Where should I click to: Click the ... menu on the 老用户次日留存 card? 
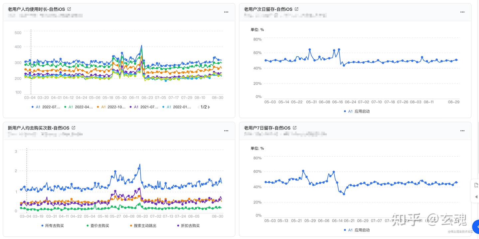click(462, 12)
